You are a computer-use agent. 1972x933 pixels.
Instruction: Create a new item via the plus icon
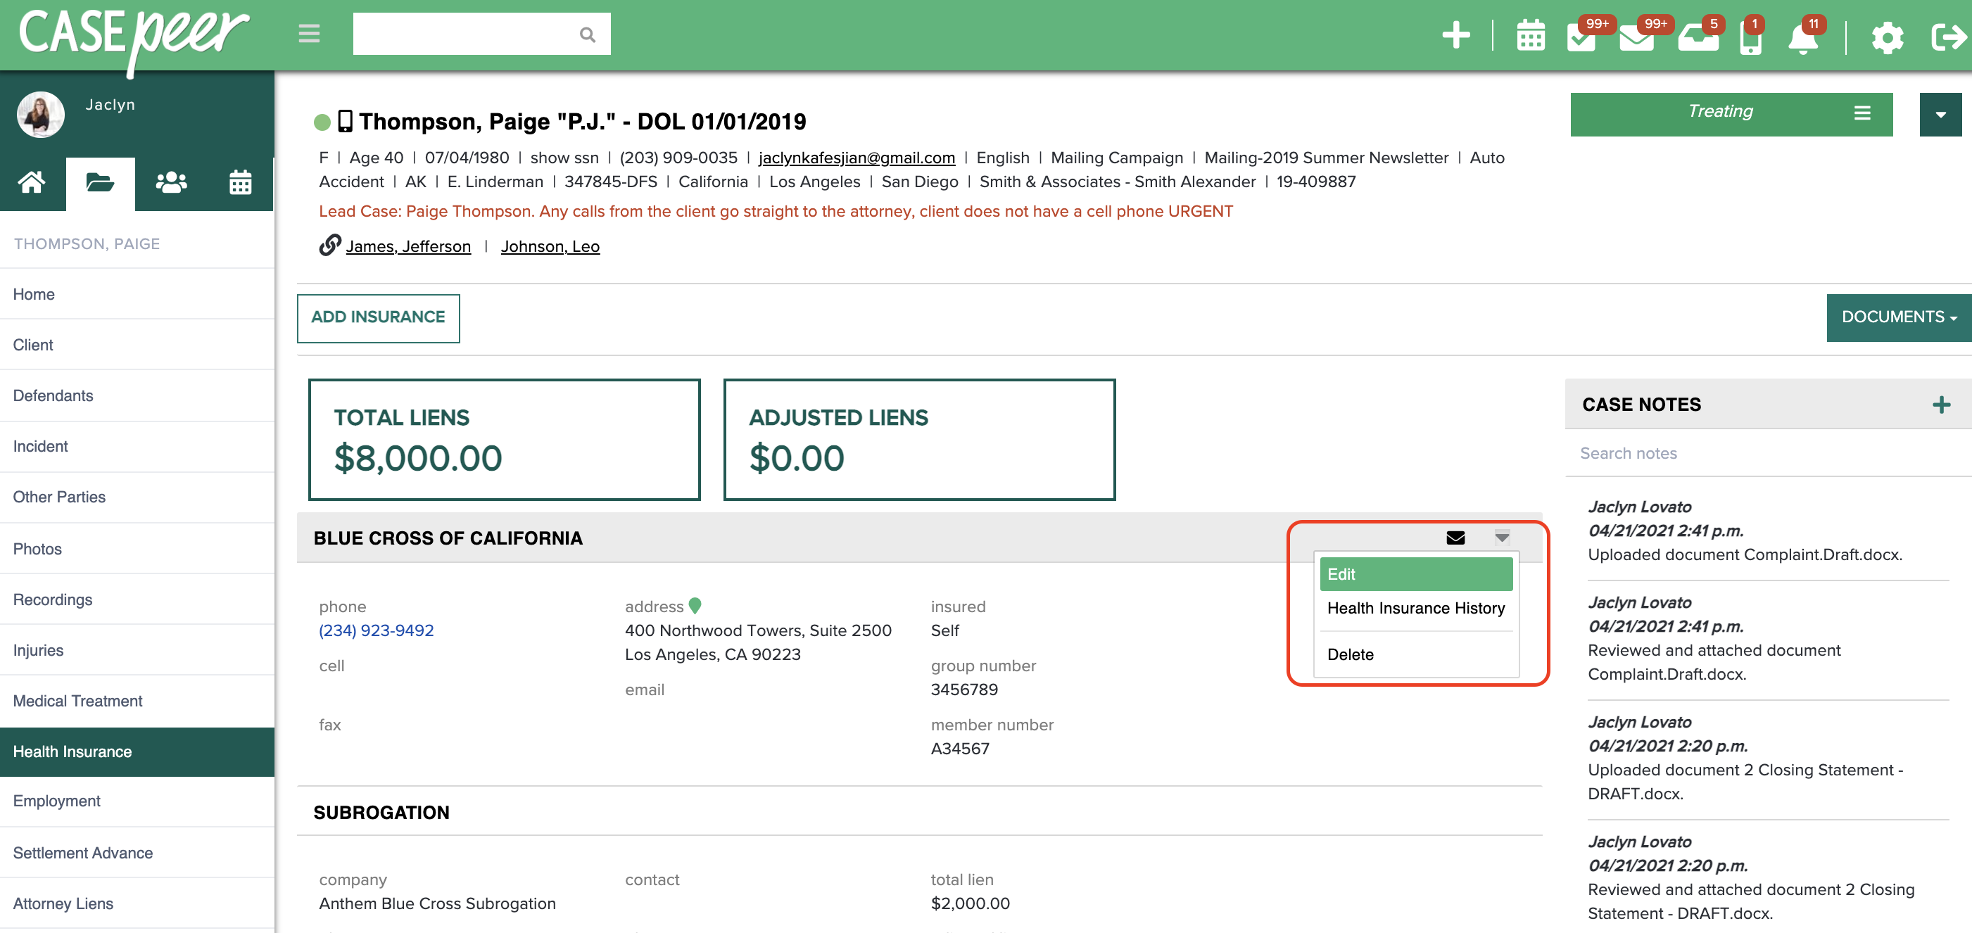1457,35
